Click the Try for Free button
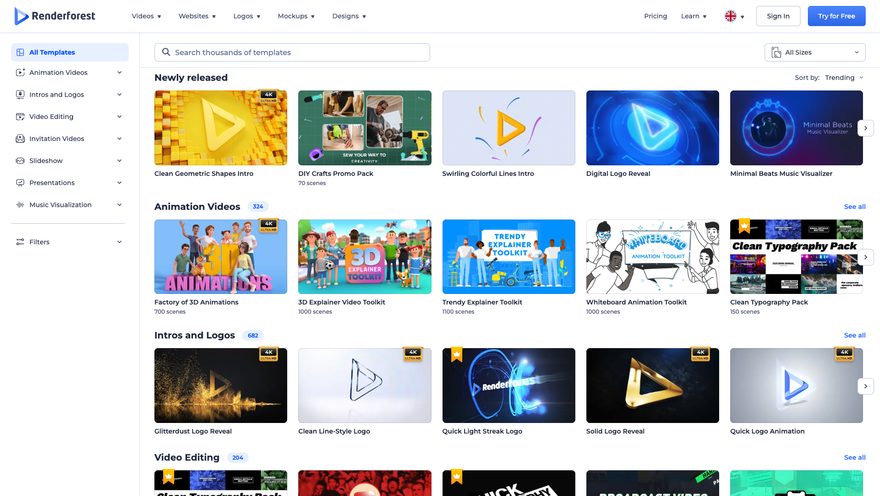The width and height of the screenshot is (880, 496). pos(836,16)
